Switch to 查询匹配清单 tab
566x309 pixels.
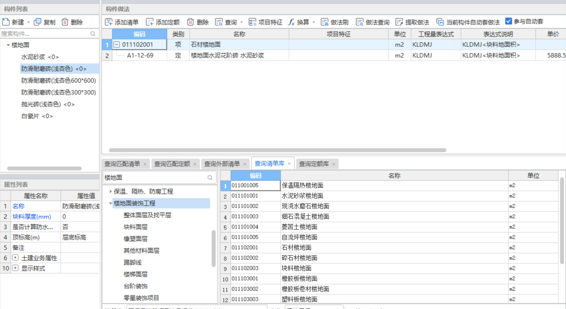pos(122,164)
